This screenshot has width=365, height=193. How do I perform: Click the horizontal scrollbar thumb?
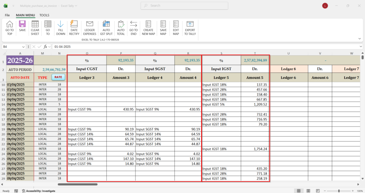tap(77, 184)
